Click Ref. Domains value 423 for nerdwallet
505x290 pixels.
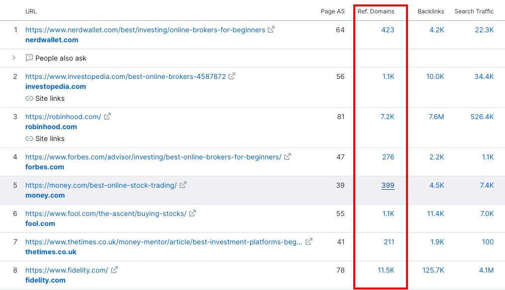[x=388, y=30]
